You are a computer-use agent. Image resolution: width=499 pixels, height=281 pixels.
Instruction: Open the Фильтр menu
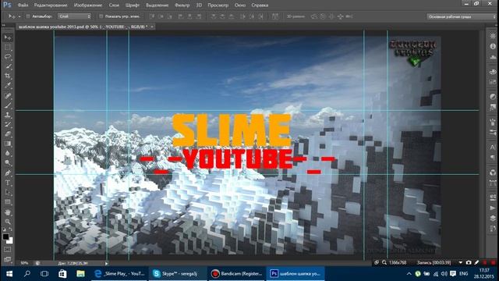tap(182, 5)
